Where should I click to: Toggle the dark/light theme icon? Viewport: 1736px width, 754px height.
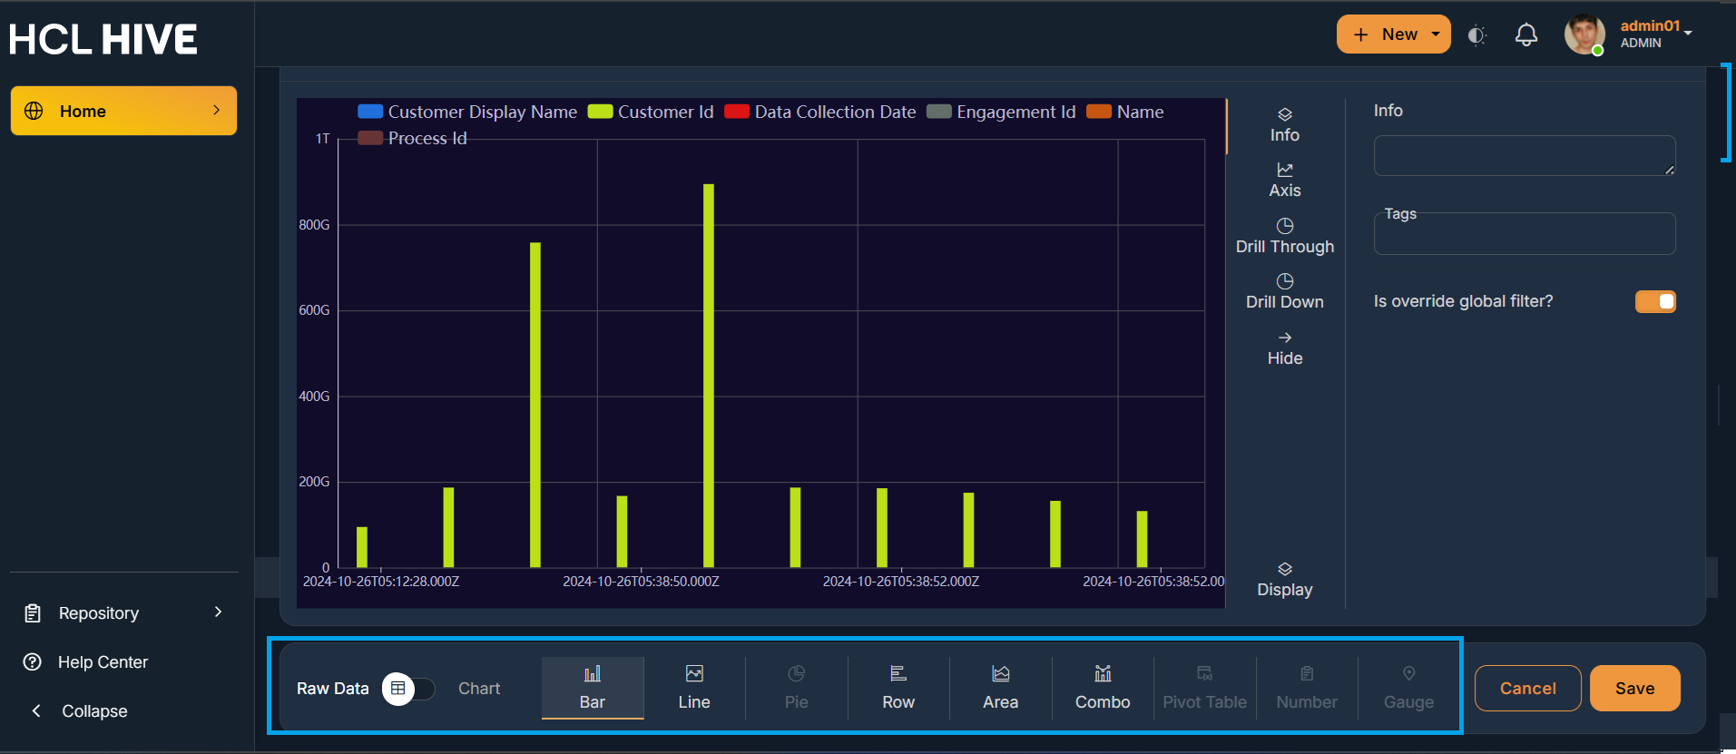[x=1476, y=35]
